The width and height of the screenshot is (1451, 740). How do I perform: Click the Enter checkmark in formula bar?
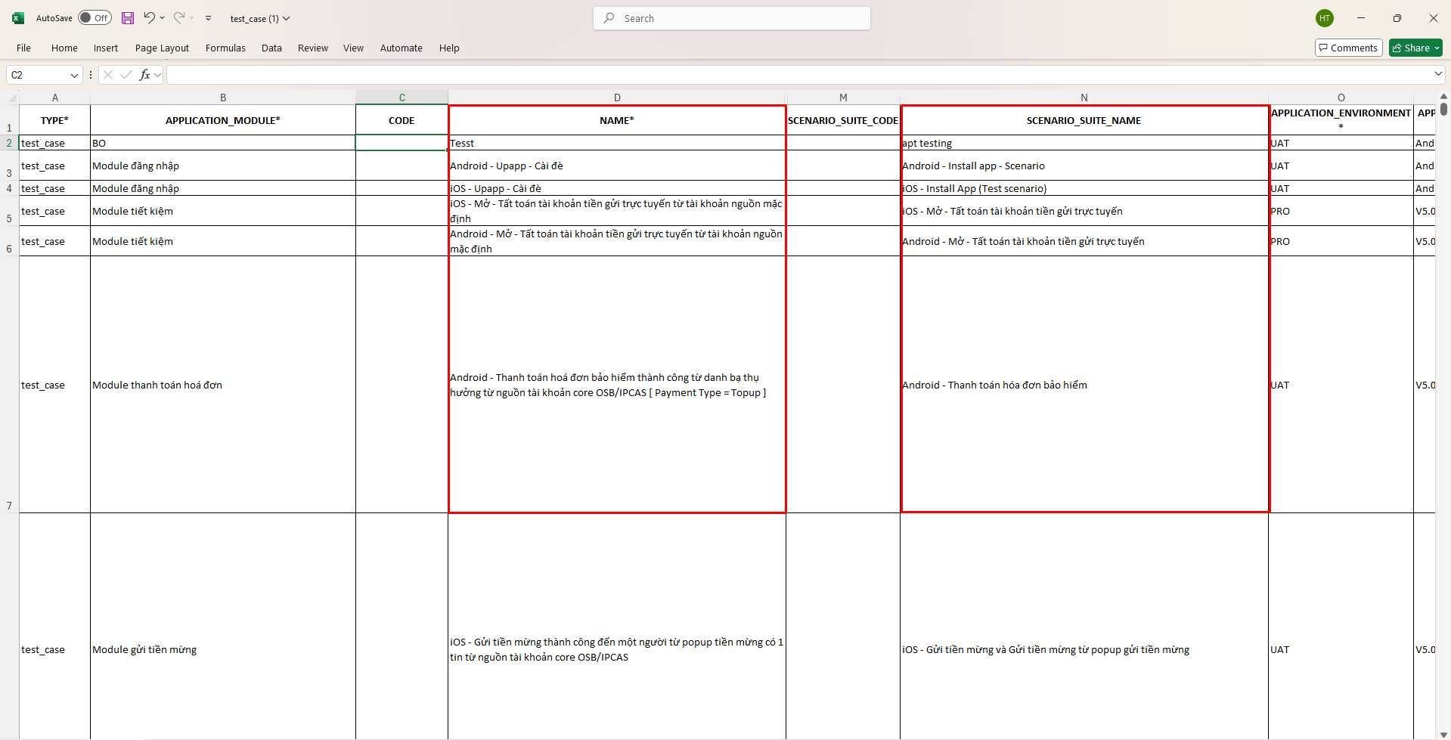[x=126, y=75]
